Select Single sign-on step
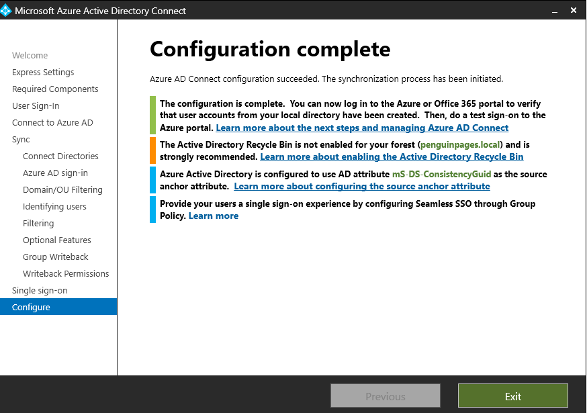The image size is (587, 413). tap(40, 291)
